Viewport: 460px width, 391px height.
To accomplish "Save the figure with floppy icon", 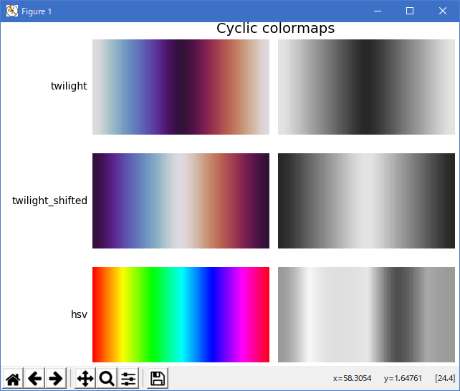I will [x=158, y=378].
